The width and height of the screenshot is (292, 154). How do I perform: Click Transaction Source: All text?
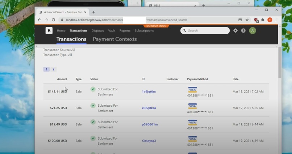(x=59, y=50)
